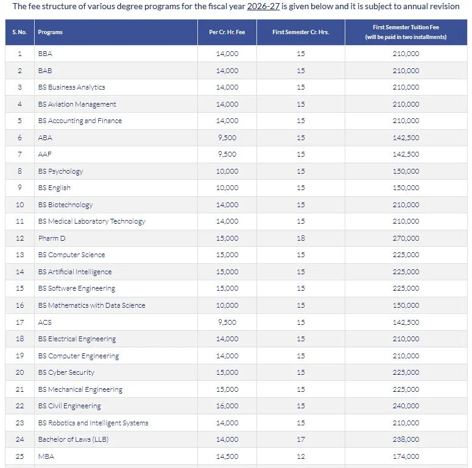Click Pharm D's 270,000 tuition fee

(406, 238)
